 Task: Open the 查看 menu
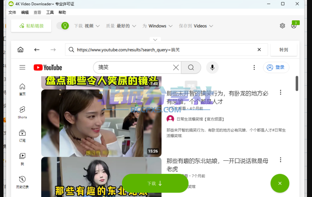pos(37,12)
